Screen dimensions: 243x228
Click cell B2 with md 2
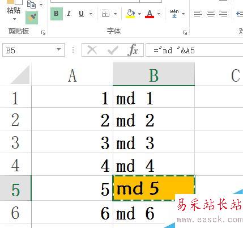154,119
